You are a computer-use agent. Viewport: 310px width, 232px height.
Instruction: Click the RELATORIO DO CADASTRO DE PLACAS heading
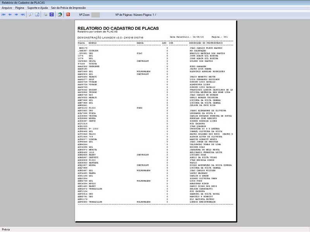[x=118, y=28]
